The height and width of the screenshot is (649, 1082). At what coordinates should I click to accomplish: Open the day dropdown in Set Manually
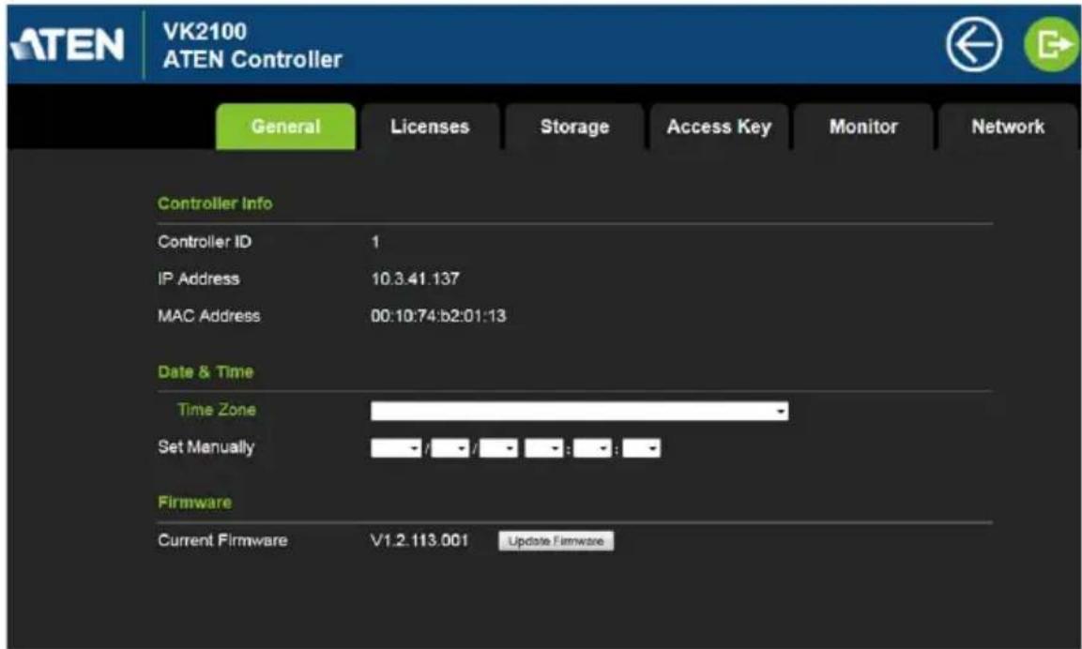click(499, 448)
